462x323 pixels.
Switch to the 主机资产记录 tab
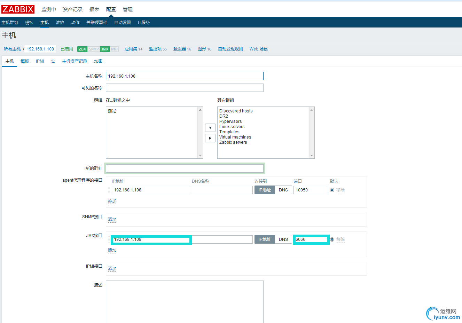[x=75, y=61]
